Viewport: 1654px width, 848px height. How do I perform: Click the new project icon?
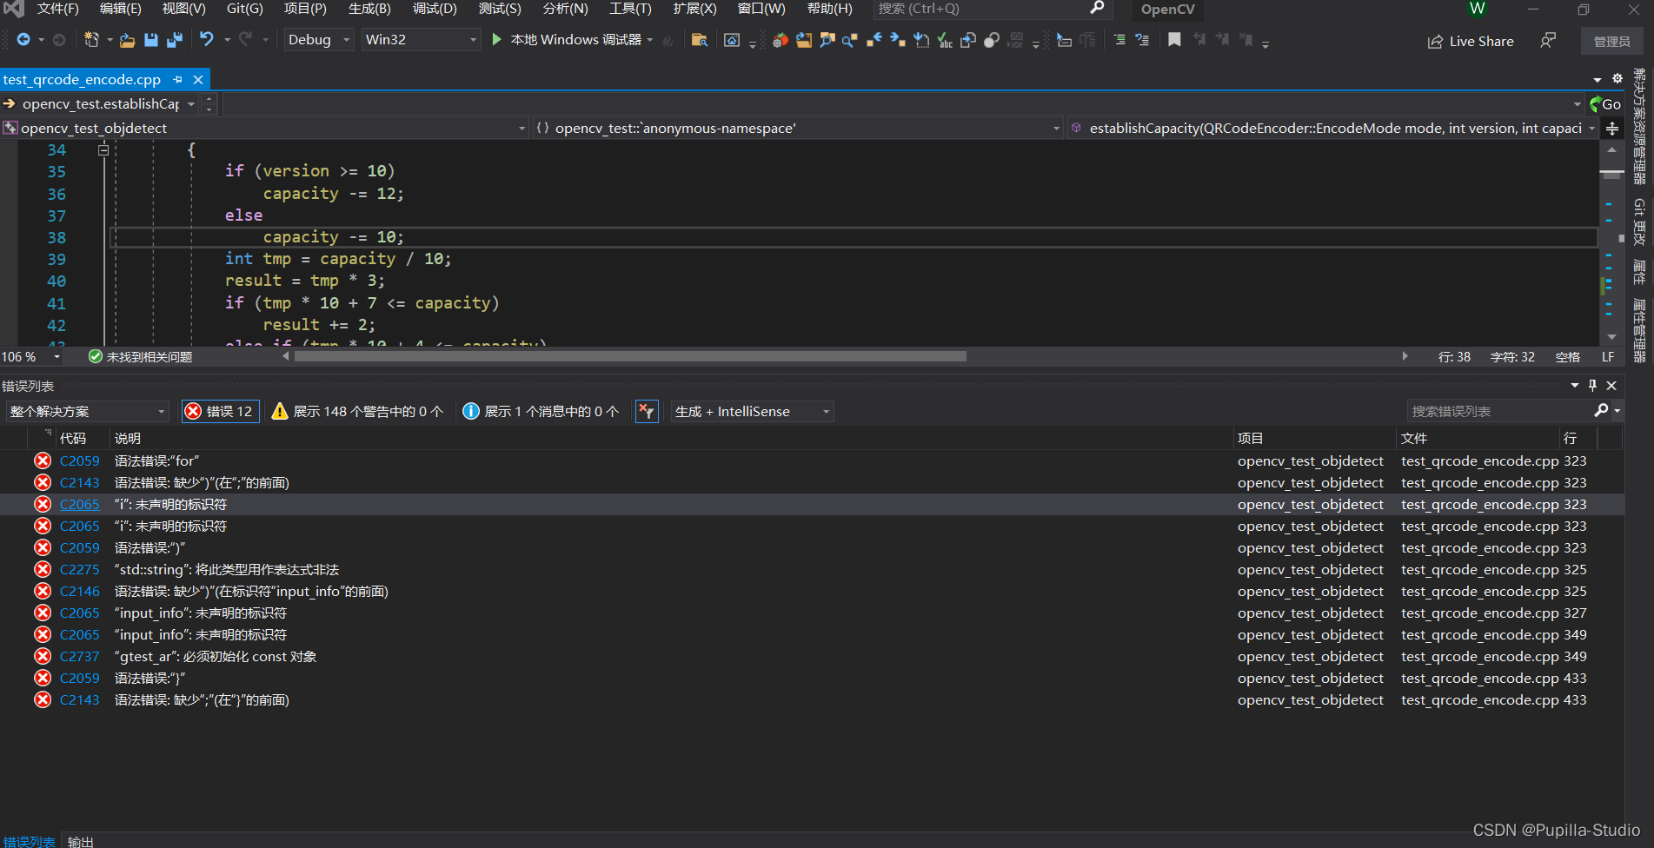click(x=91, y=40)
